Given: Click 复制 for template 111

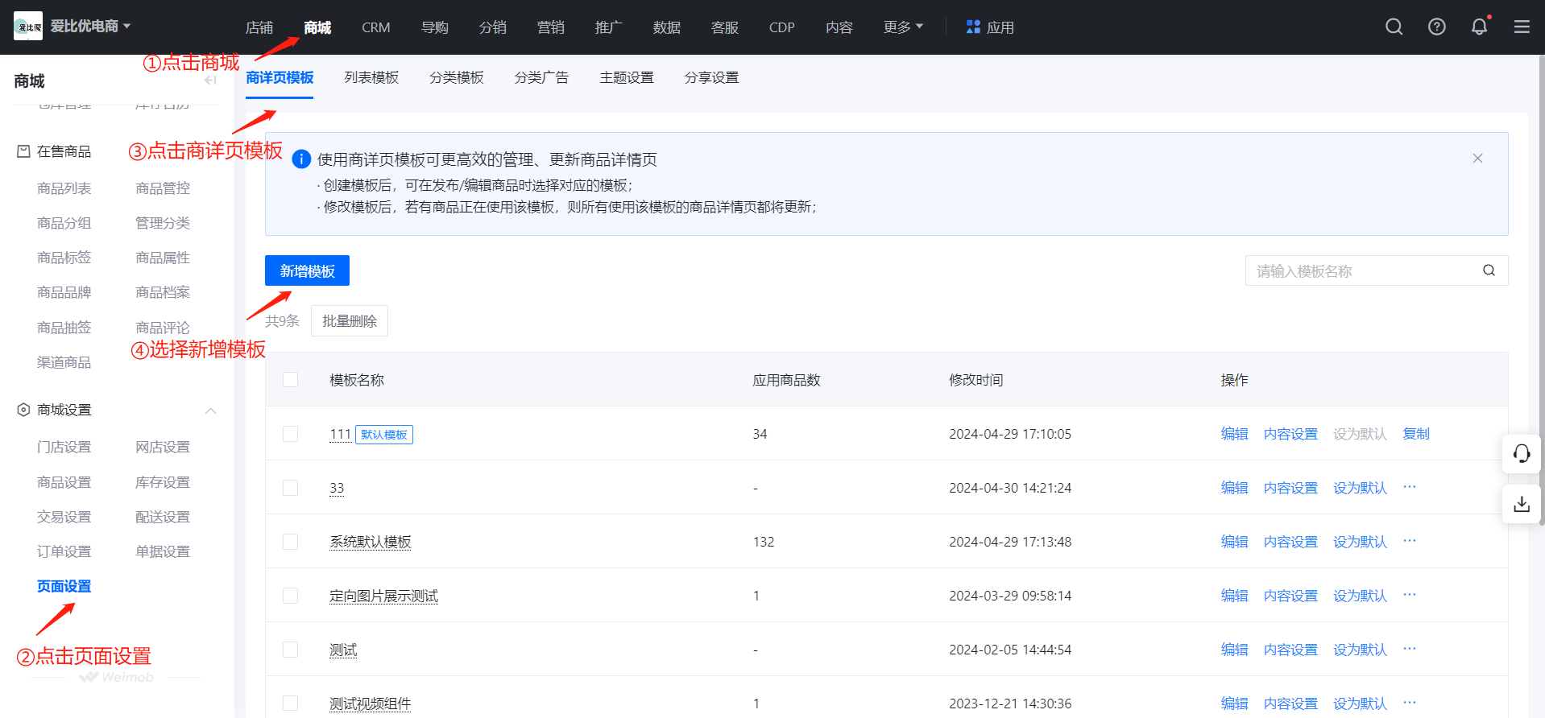Looking at the screenshot, I should [1416, 434].
